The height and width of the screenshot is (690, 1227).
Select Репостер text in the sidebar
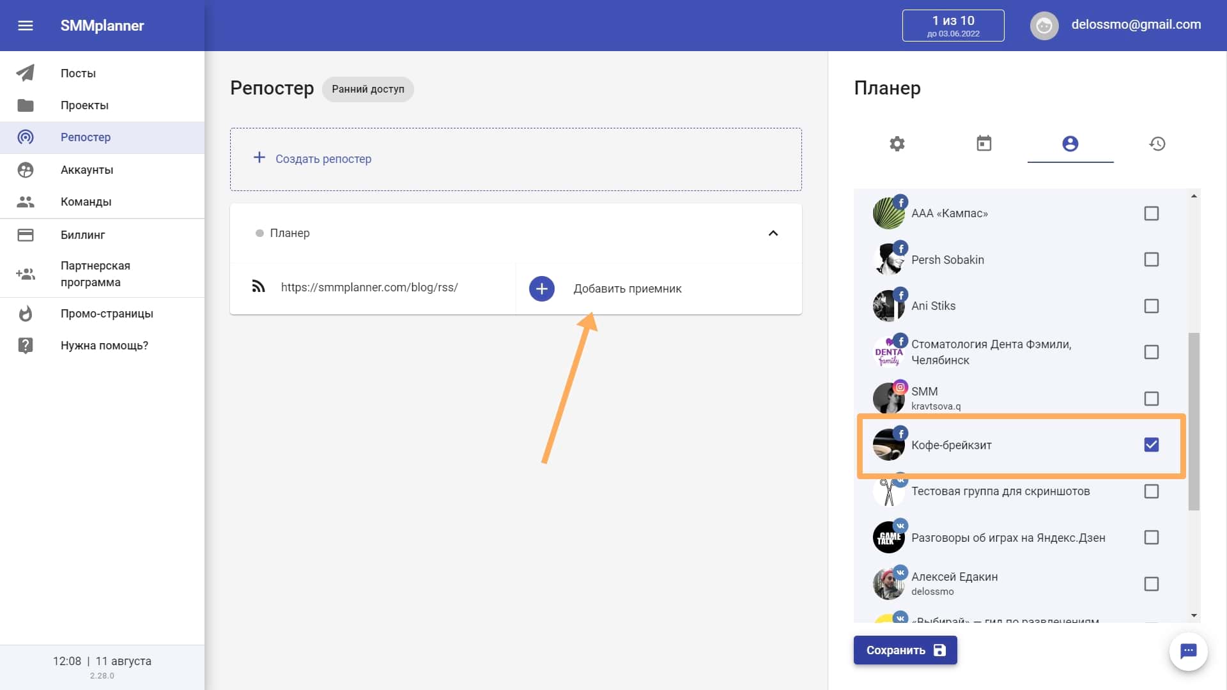[x=86, y=137]
